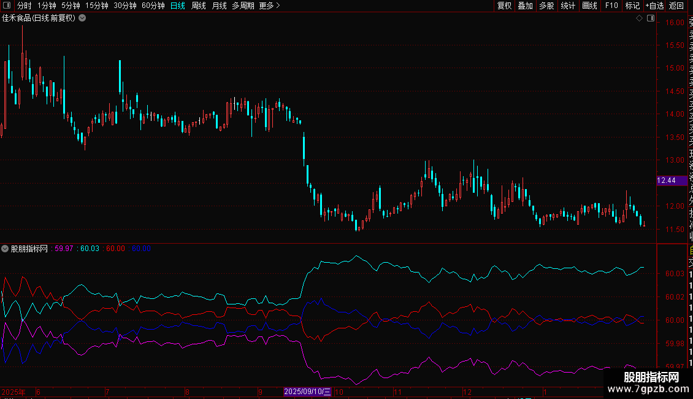Viewport: 693px width, 399px height.
Task: Select the 60分钟 period tab
Action: point(153,6)
